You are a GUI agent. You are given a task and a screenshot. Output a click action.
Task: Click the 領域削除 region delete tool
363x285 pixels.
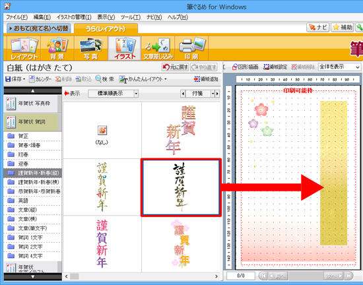303,67
